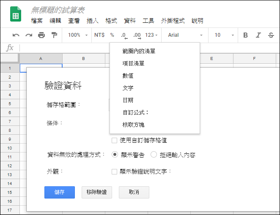Viewport: 280px width, 215px height.
Task: Click the 儲存 button
Action: 60,192
